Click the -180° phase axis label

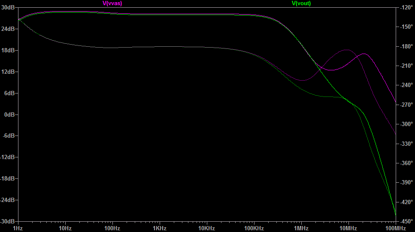point(406,46)
